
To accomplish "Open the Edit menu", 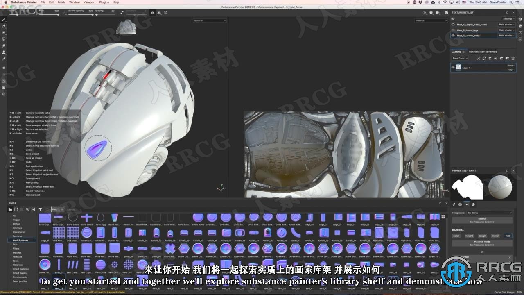I will 52,2.
